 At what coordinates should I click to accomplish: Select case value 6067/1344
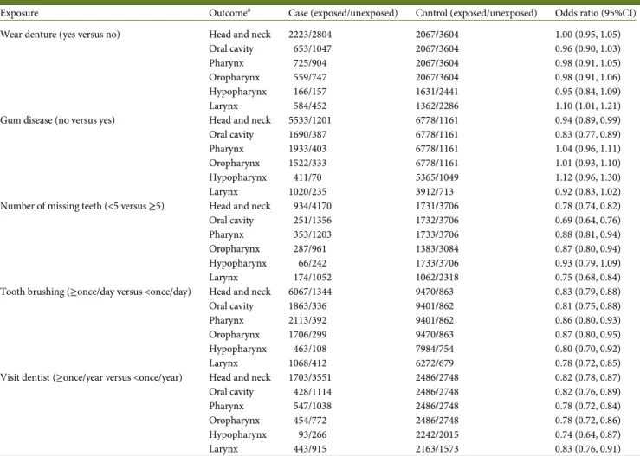(x=310, y=292)
